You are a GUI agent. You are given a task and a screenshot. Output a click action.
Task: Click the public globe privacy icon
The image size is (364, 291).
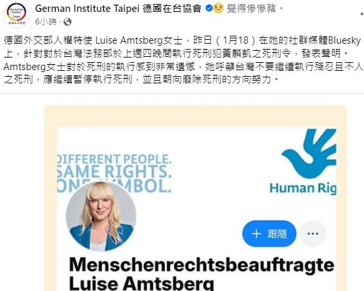pos(68,22)
